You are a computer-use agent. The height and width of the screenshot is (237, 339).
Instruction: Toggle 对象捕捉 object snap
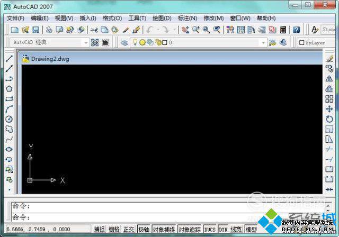click(x=164, y=229)
